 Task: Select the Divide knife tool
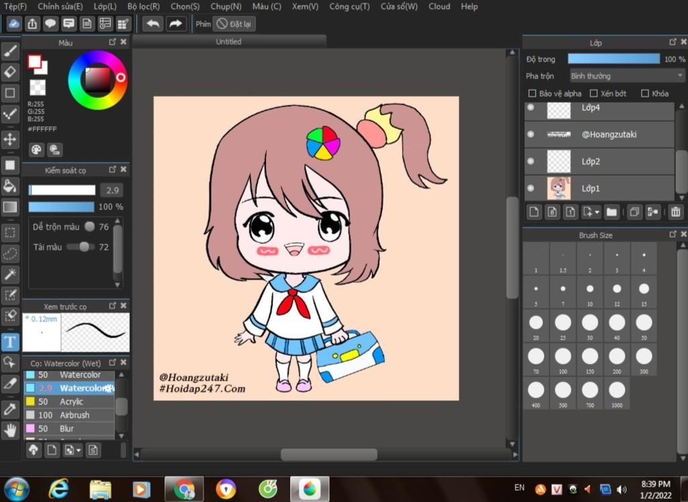[10, 384]
